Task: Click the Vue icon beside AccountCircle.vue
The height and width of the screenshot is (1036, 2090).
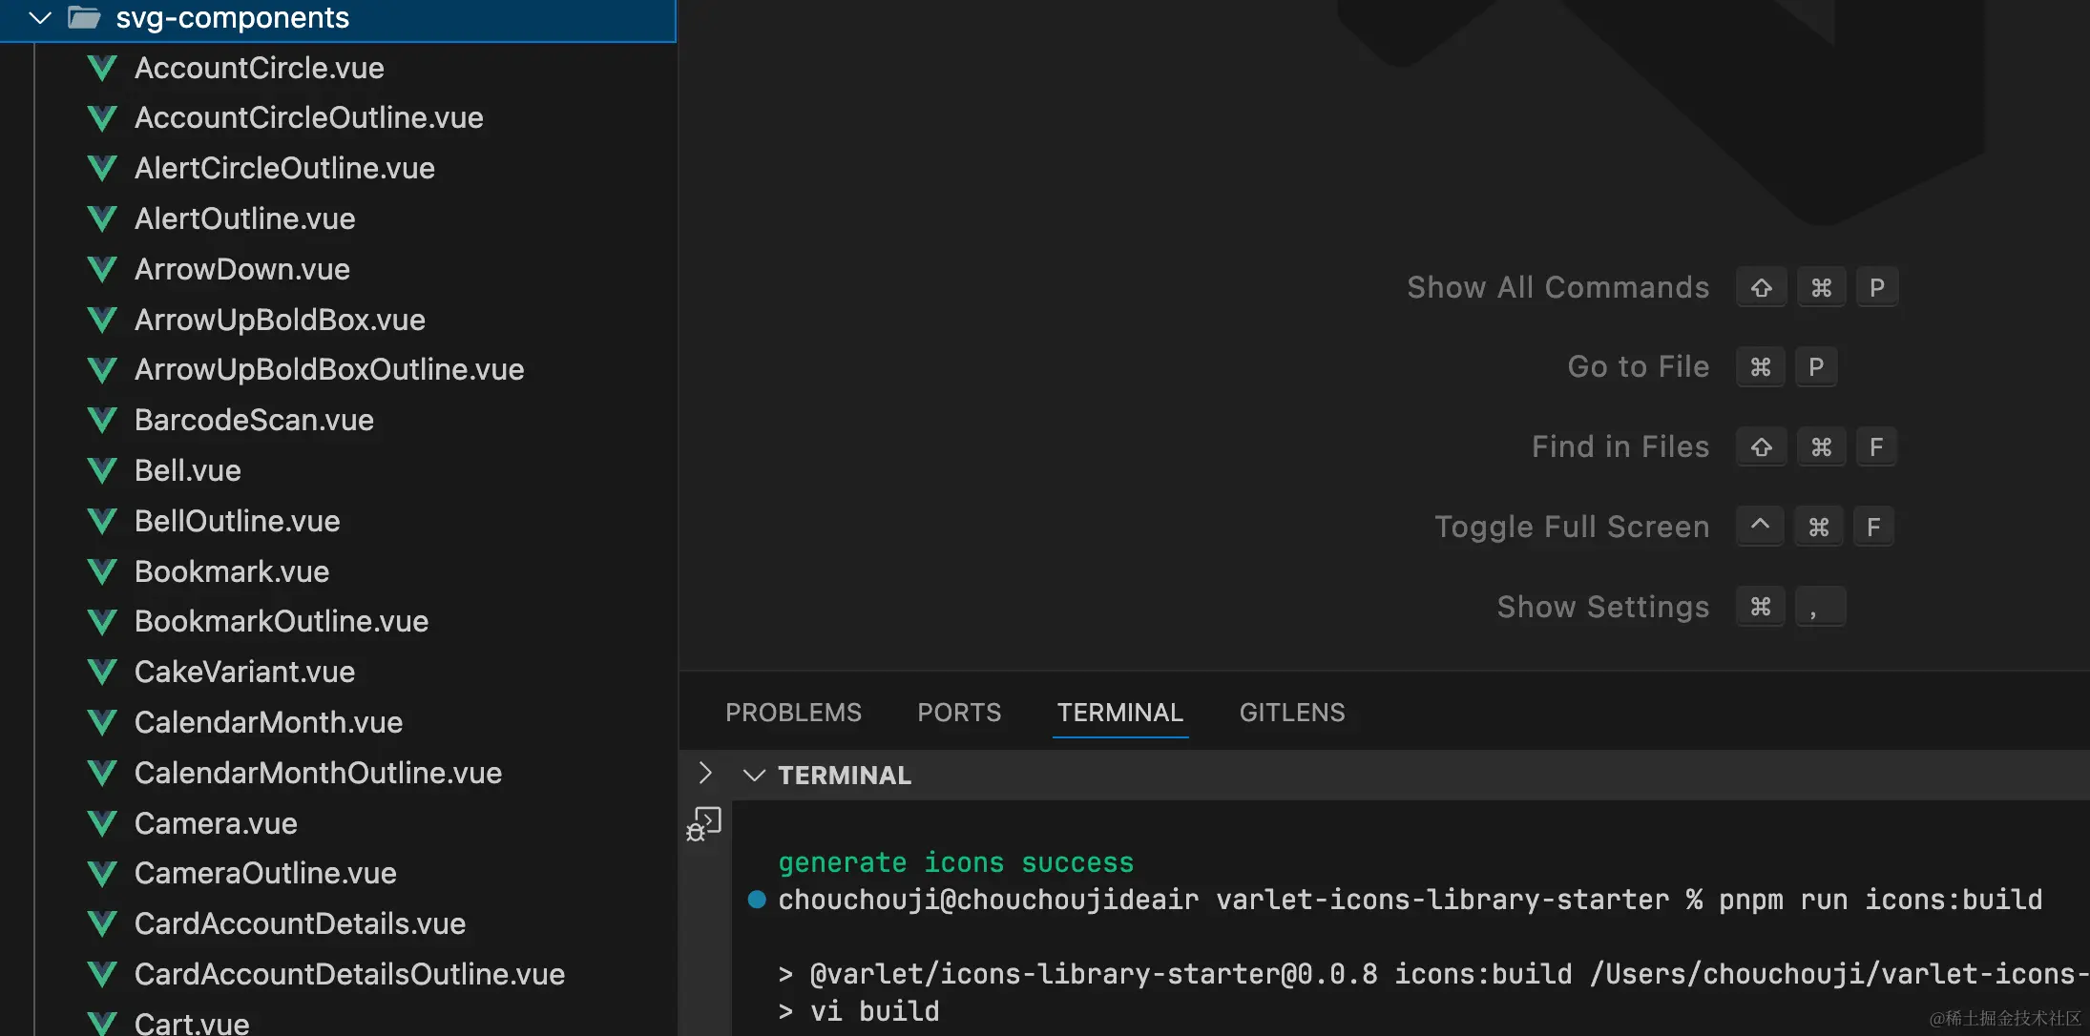Action: tap(102, 69)
